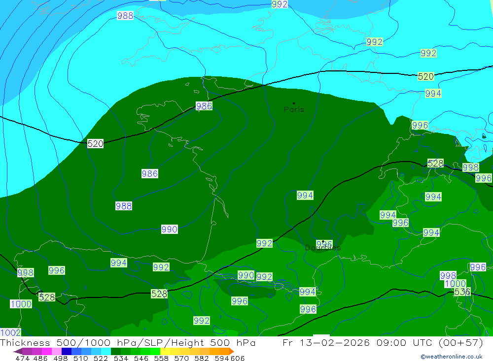This screenshot has height=361, width=493.
Task: Click the Dourbies station label
Action: point(323,248)
